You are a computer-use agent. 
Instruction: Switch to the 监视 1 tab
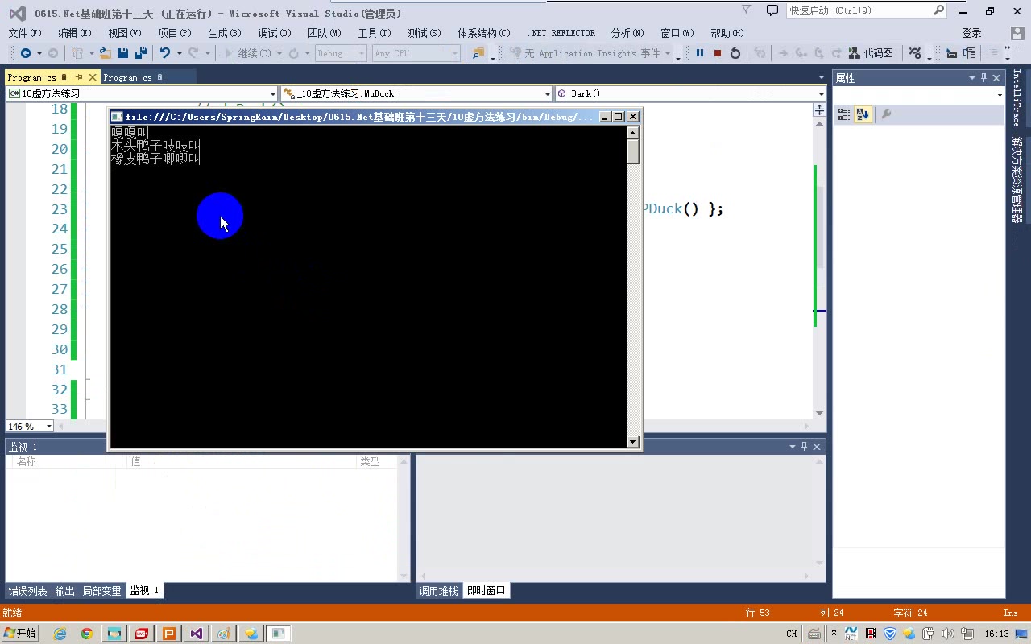click(145, 591)
